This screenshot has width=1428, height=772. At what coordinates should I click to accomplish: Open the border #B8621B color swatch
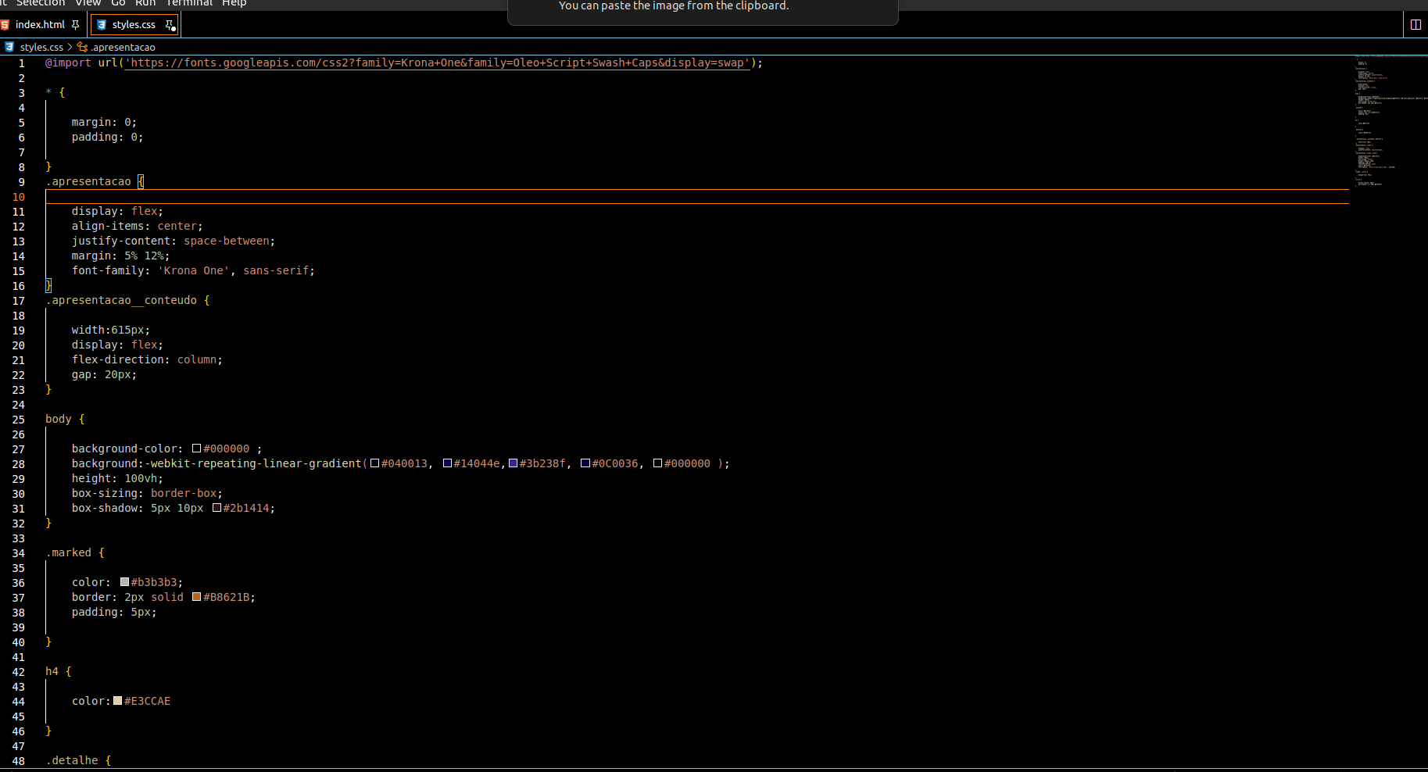pyautogui.click(x=197, y=597)
